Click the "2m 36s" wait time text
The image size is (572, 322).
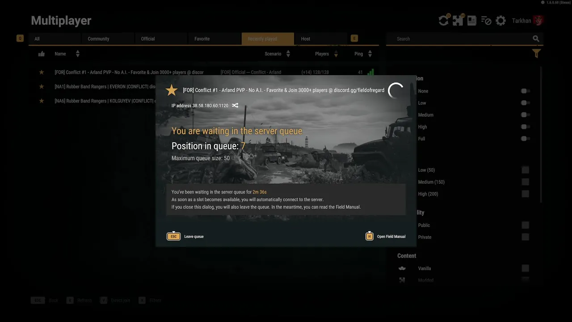pyautogui.click(x=260, y=192)
